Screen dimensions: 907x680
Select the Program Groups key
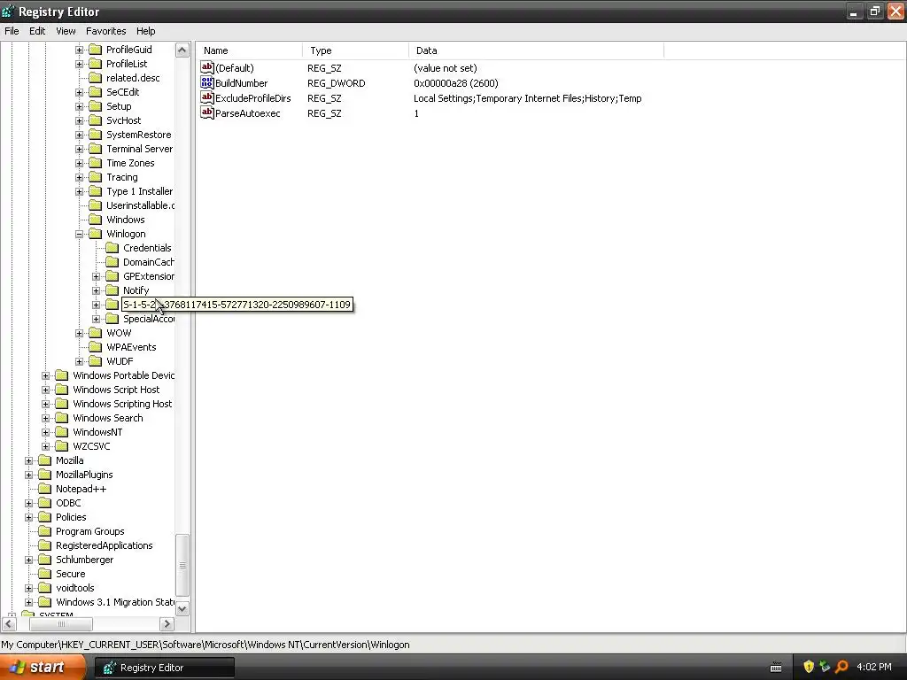(x=89, y=531)
